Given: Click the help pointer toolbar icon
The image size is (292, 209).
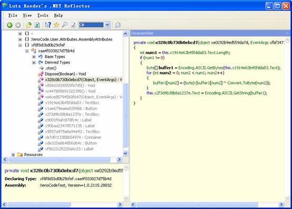Looking at the screenshot, I should coord(48,25).
